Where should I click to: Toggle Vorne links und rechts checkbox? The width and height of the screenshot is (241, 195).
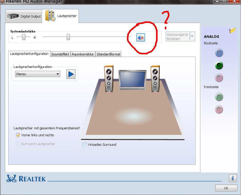18,135
